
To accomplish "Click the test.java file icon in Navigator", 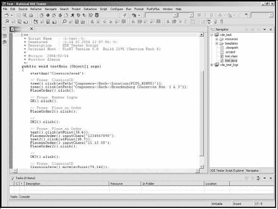I will [x=222, y=61].
